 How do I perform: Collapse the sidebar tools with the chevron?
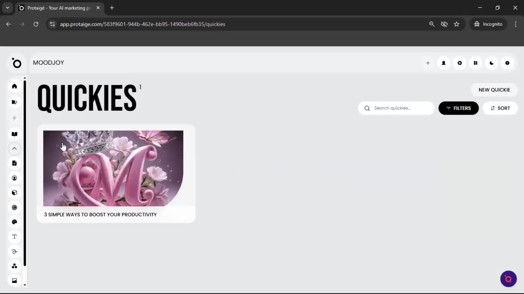tap(14, 149)
